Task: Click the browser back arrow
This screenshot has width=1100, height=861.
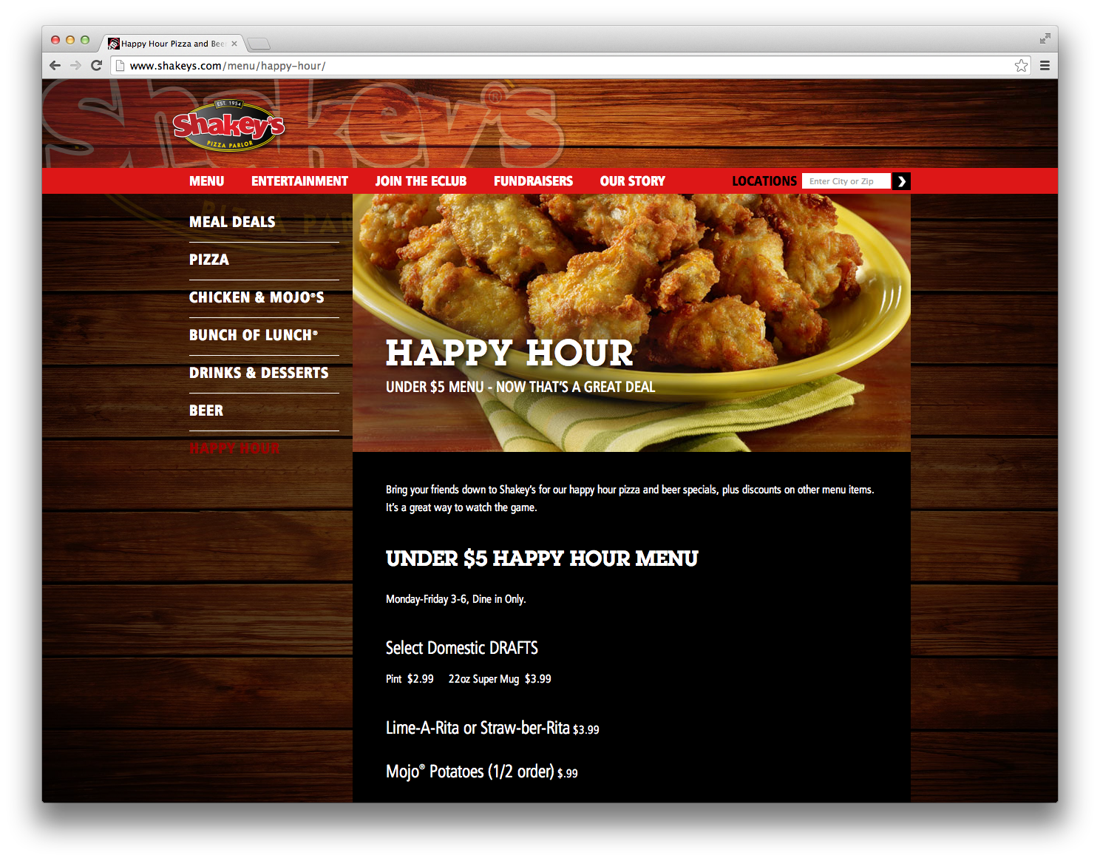Action: (55, 65)
